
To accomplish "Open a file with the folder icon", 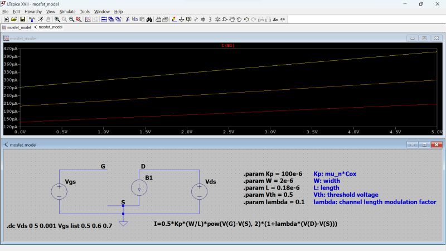I will [13, 20].
